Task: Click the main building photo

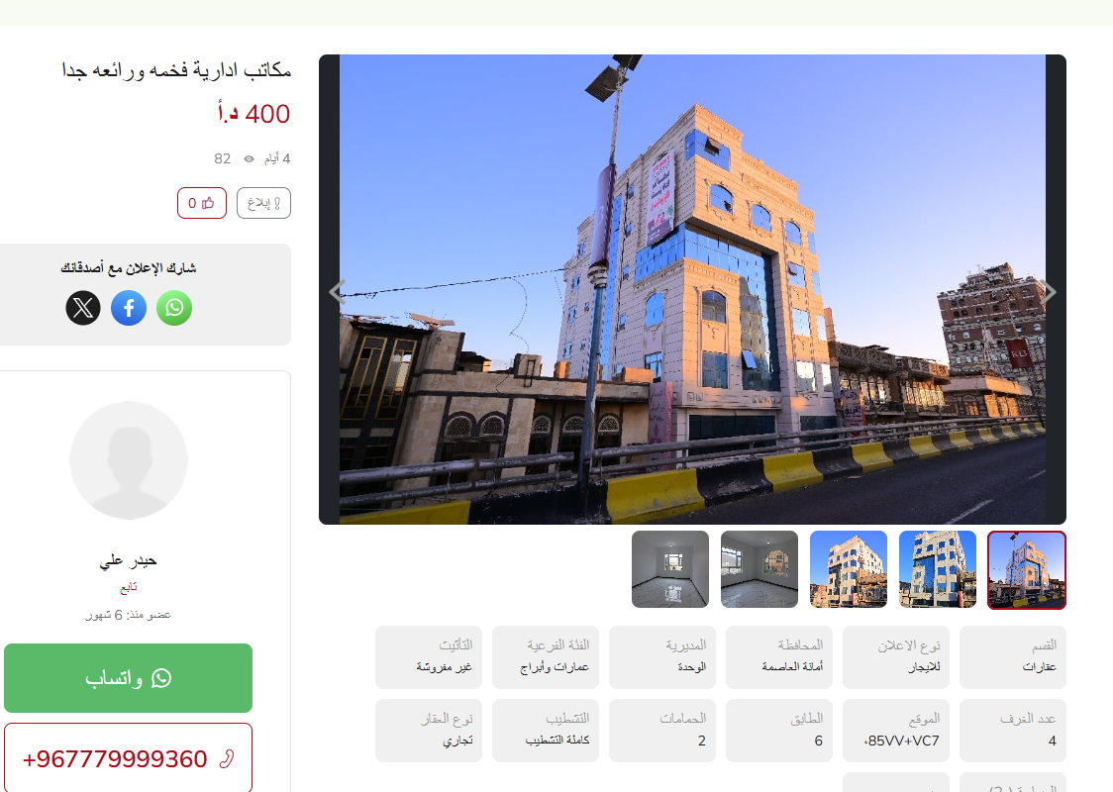Action: pos(692,289)
